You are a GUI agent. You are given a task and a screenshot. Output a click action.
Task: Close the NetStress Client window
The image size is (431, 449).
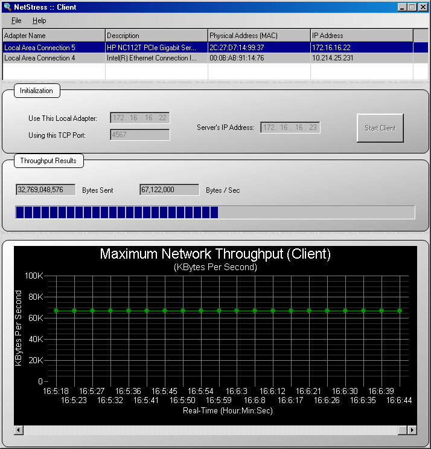point(423,7)
